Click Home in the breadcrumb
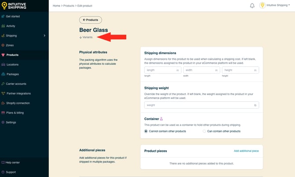 coord(56,6)
